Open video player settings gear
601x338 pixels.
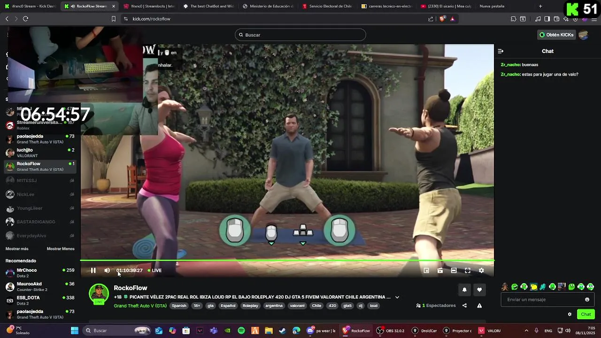click(481, 270)
